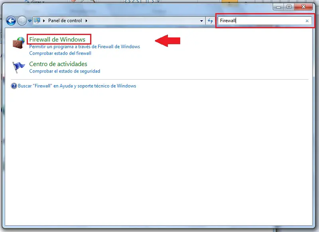Clear the search box with the X
319x232 pixels.
click(307, 21)
